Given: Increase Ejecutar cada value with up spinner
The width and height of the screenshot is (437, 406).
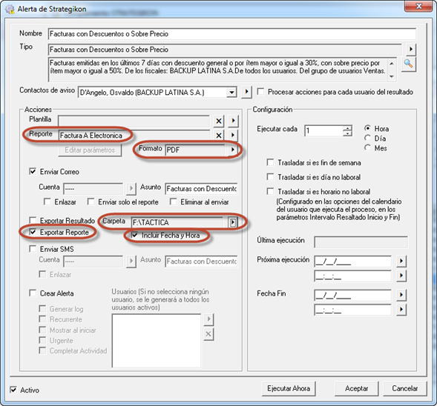Looking at the screenshot, I should point(347,128).
